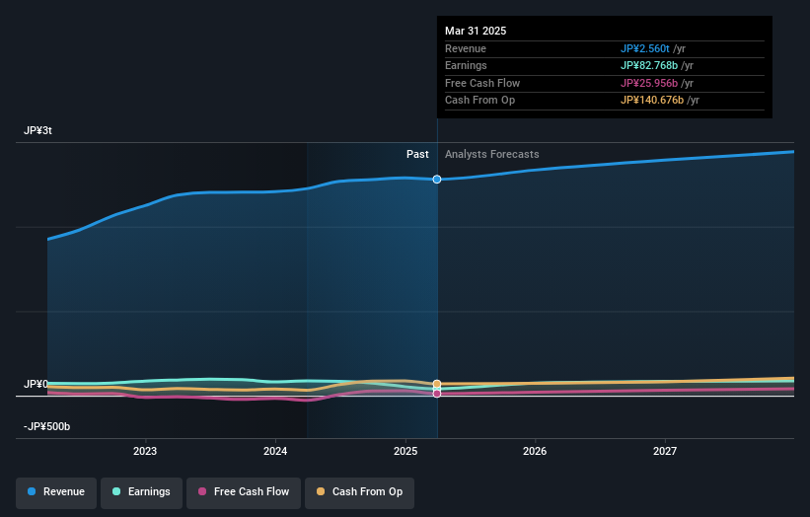Screen dimensions: 810x517
Task: Click the Revenue row label in tooltip
Action: coord(466,48)
